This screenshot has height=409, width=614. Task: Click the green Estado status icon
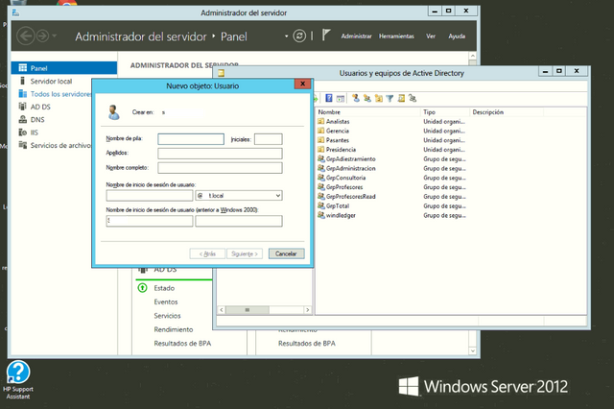click(x=143, y=288)
